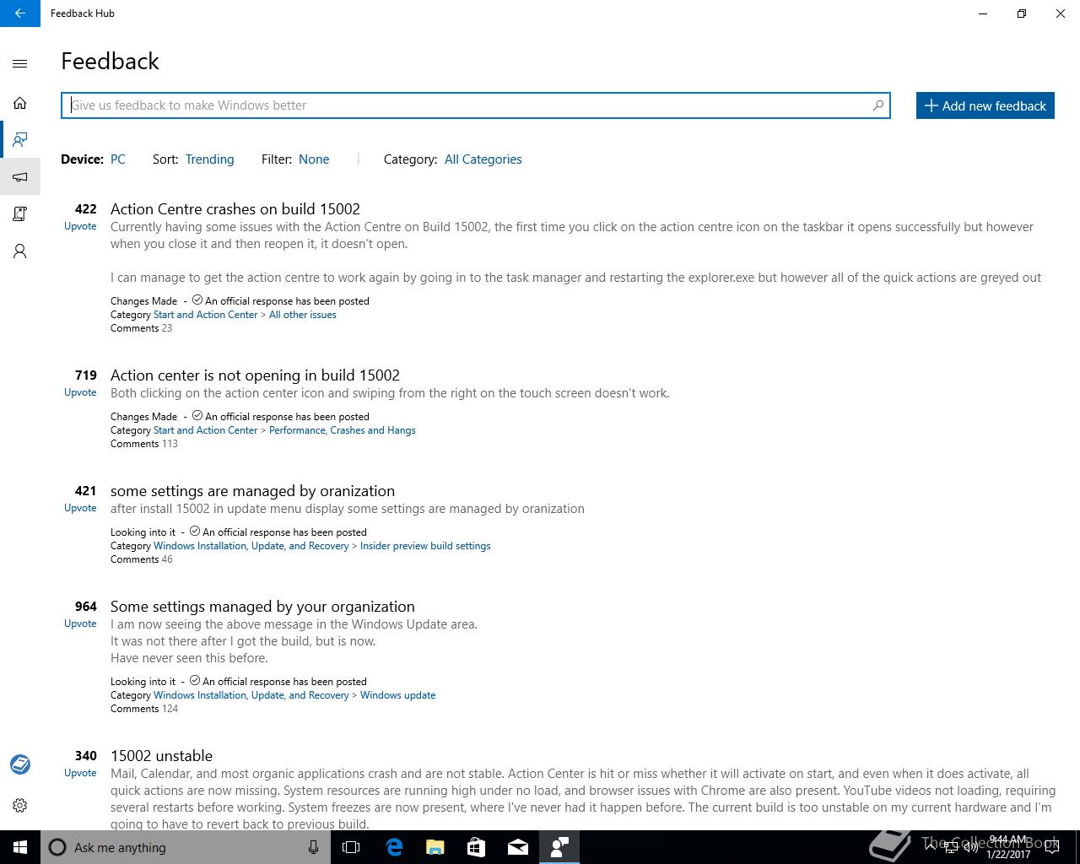This screenshot has height=864, width=1080.
Task: Click 'Performance, Crashes and Hangs' link
Action: 342,430
